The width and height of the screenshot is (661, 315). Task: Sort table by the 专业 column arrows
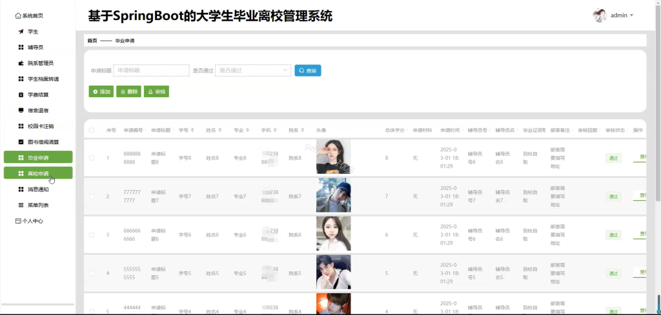pos(248,130)
